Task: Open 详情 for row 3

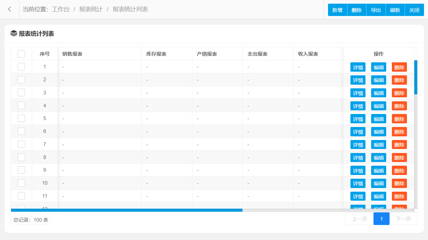Action: tap(358, 93)
